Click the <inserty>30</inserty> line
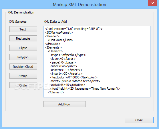Viewport: 159px width, 129px height. (x=66, y=74)
